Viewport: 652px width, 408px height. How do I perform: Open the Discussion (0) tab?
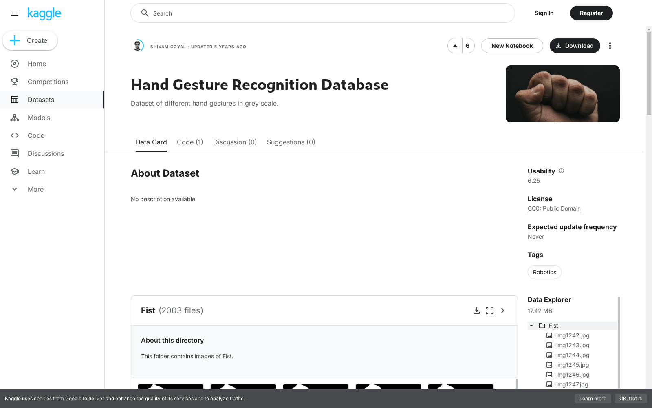pyautogui.click(x=235, y=142)
